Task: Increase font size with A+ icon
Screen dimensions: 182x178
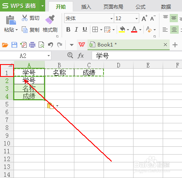Action: [x=145, y=18]
